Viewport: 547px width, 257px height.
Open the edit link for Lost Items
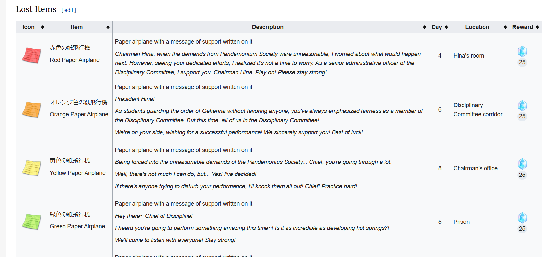[x=69, y=10]
